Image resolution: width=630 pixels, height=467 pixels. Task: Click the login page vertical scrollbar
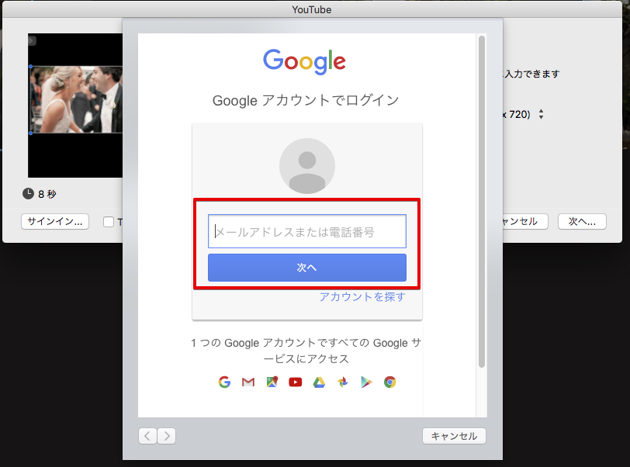[x=481, y=202]
